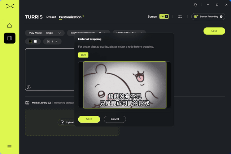
Task: Minimize the application window
Action: (208, 5)
